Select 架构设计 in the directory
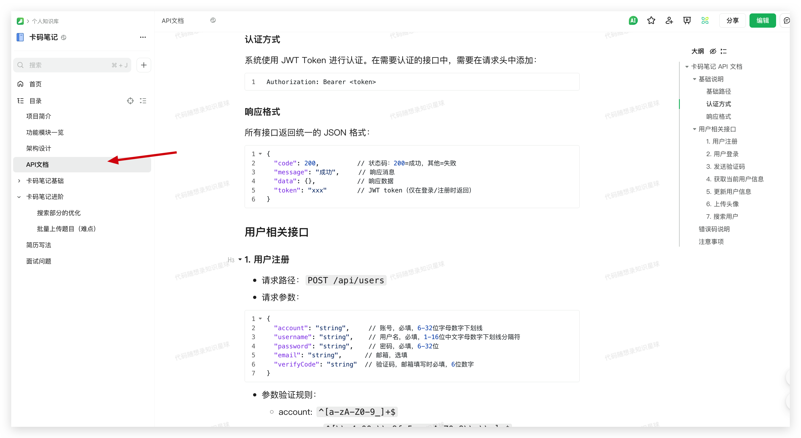The image size is (801, 438). click(x=39, y=148)
